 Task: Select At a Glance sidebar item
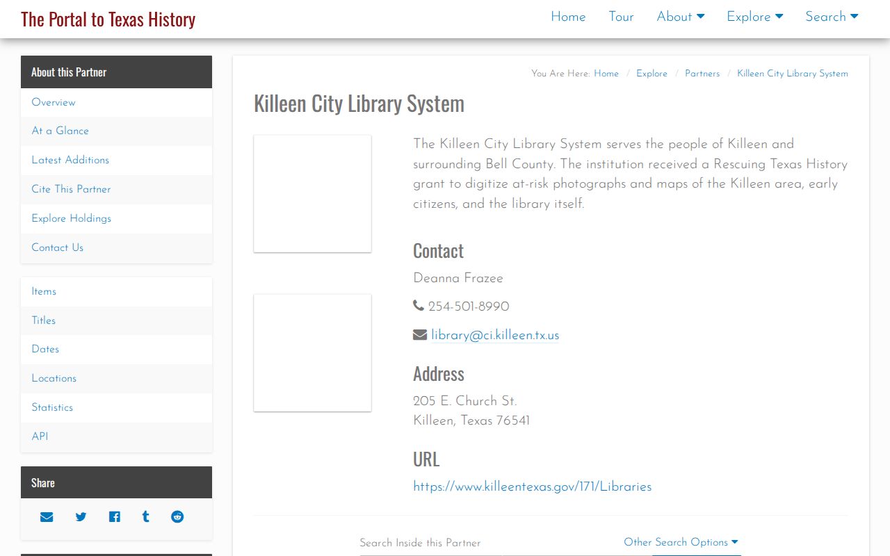pyautogui.click(x=116, y=131)
